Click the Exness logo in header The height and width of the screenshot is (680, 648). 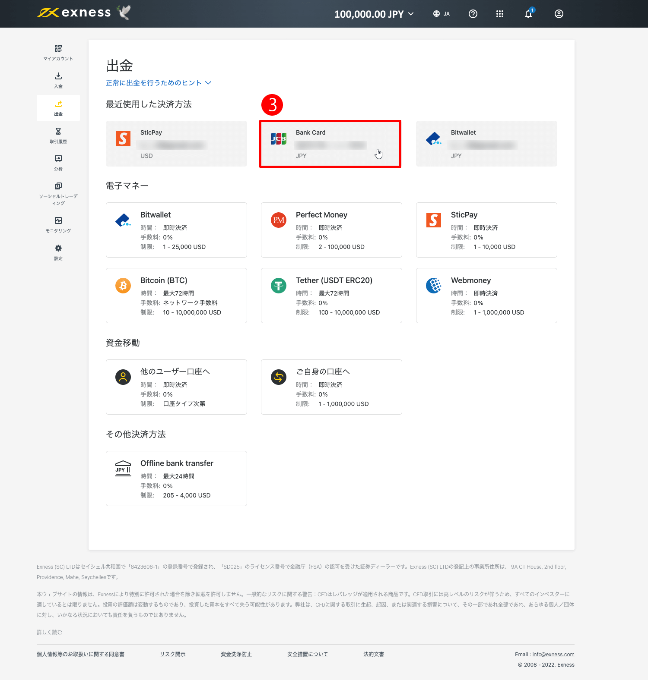tap(74, 13)
